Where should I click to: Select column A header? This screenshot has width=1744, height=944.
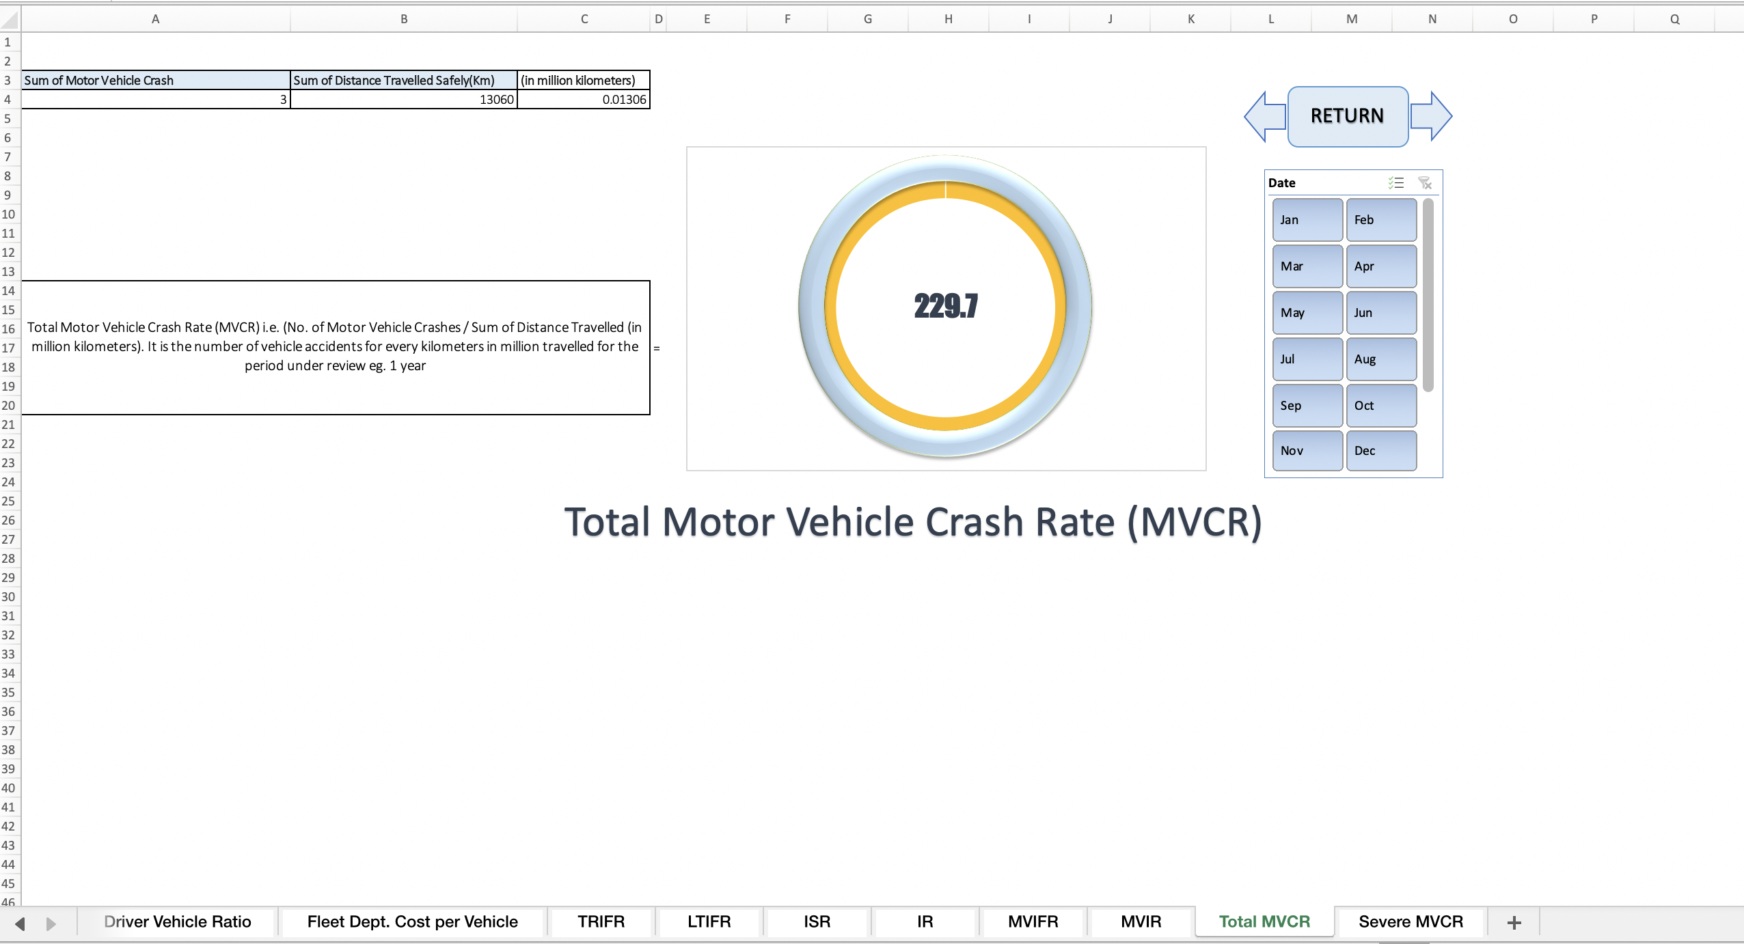(156, 19)
